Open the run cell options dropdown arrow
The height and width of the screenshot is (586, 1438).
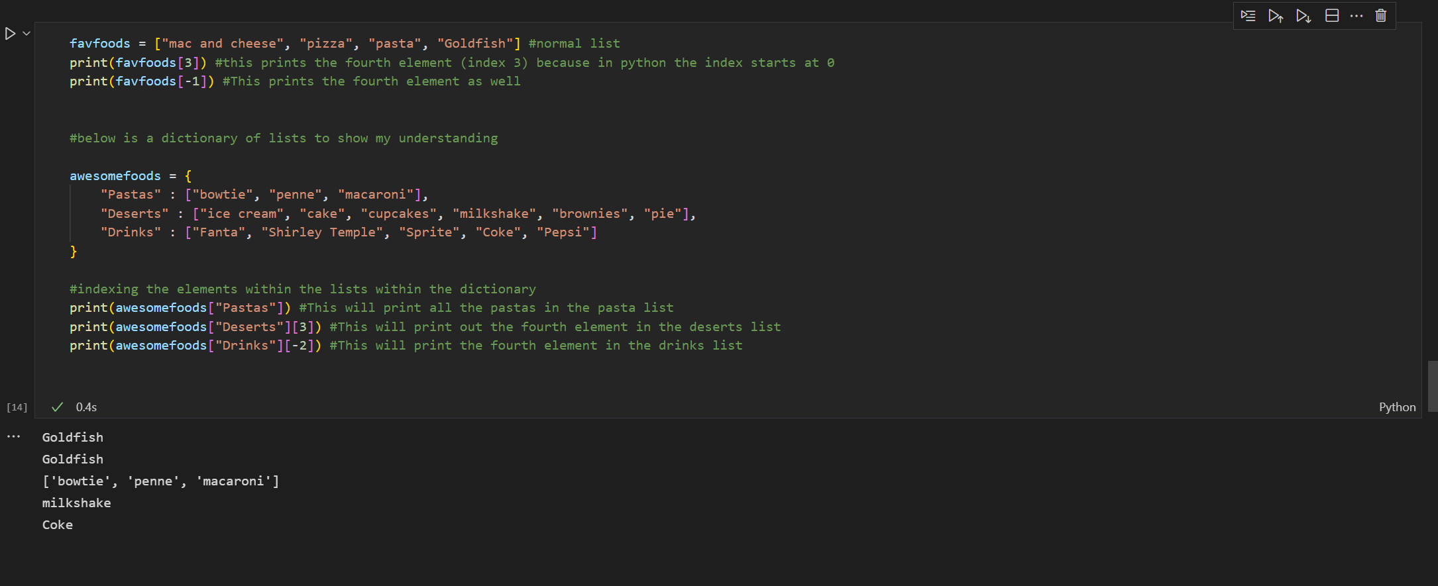click(27, 33)
